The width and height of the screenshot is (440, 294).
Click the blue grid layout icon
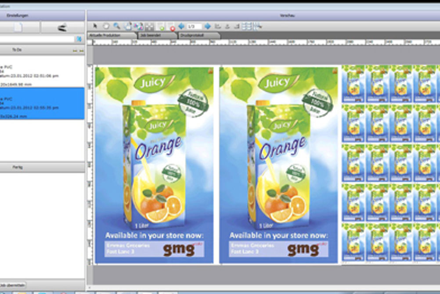[247, 26]
